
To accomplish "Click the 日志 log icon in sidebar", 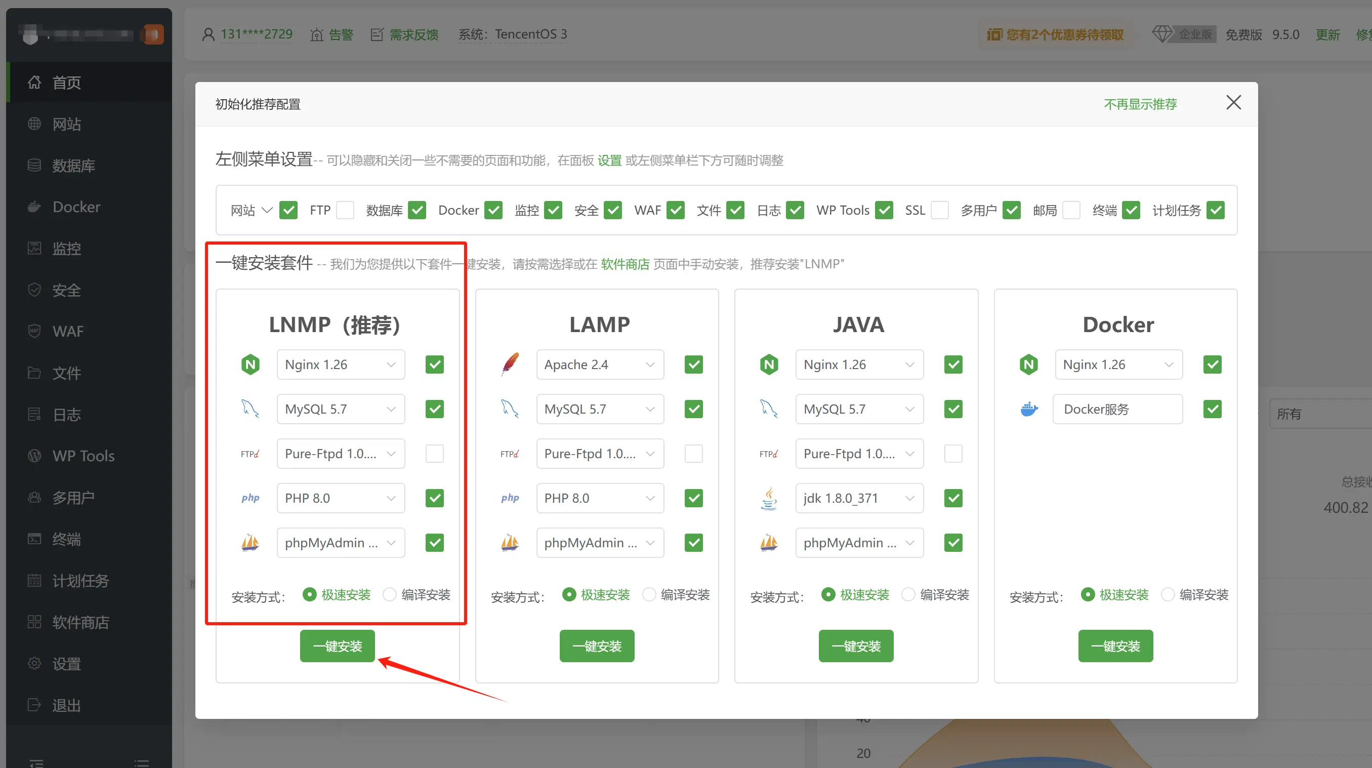I will click(34, 414).
